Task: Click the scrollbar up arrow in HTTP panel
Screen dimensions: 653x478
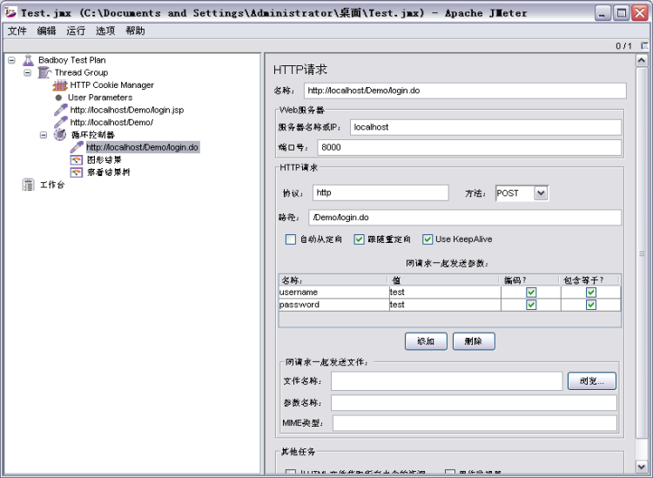Action: pos(642,61)
